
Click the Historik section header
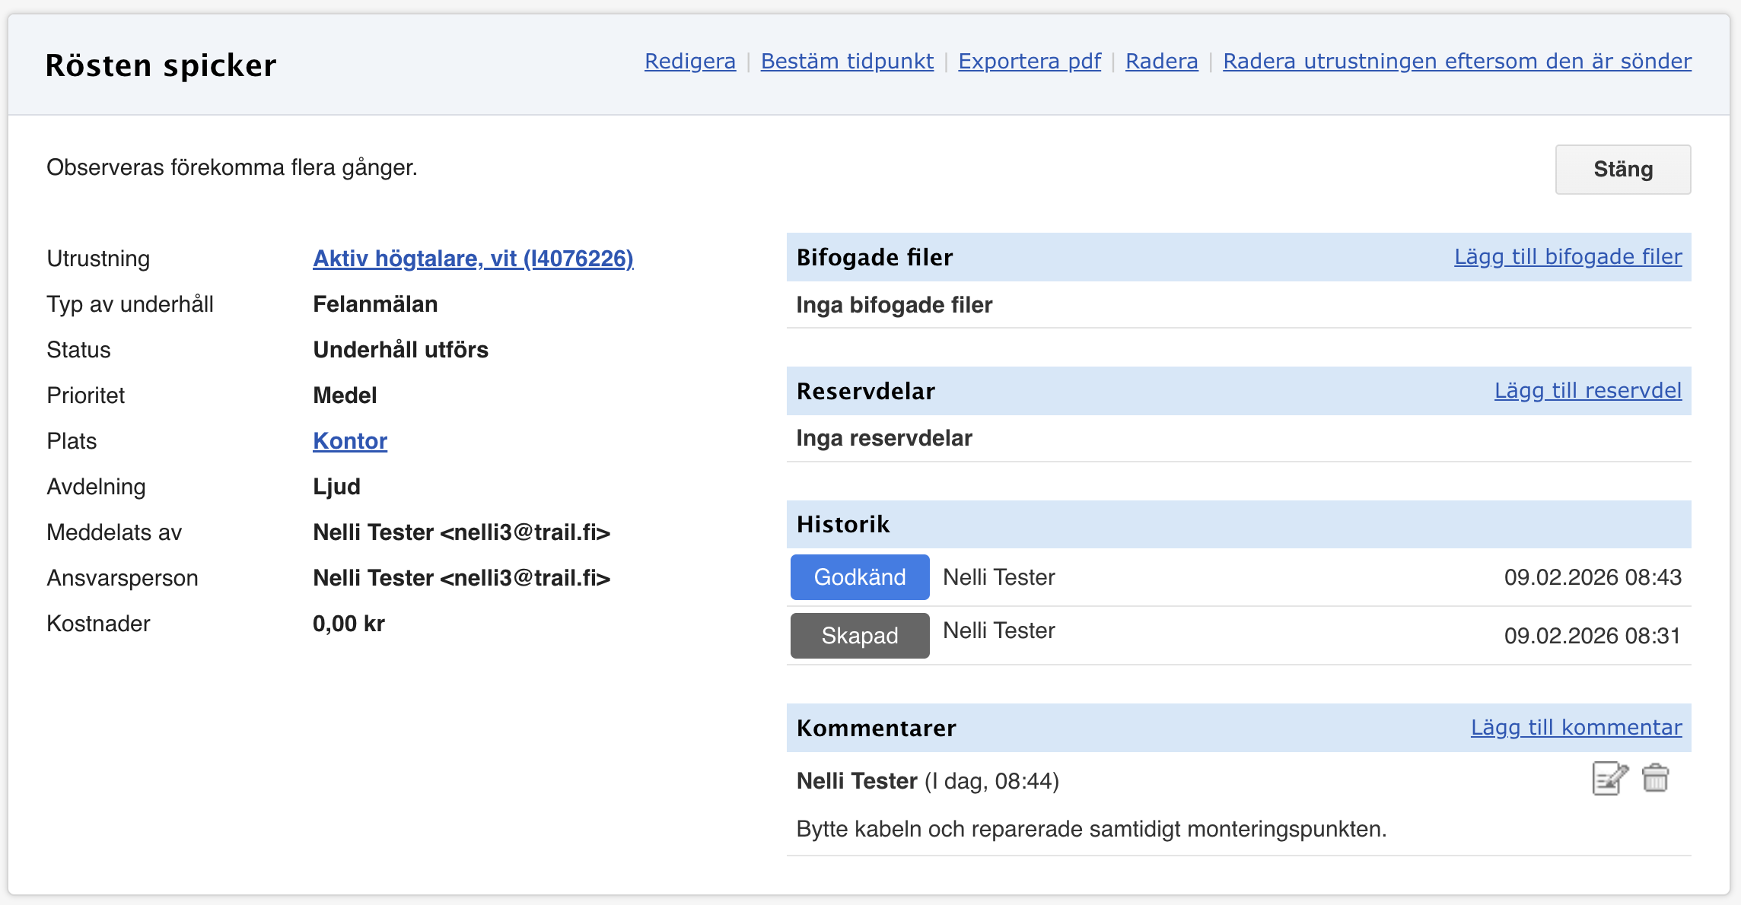[x=842, y=525]
